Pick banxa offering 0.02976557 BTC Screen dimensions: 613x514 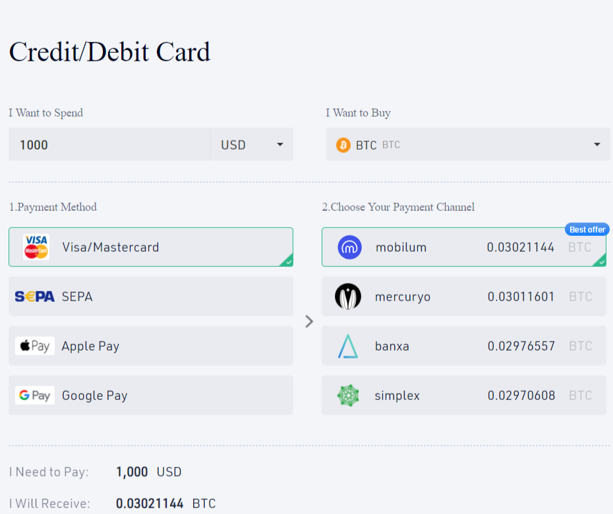tap(463, 346)
